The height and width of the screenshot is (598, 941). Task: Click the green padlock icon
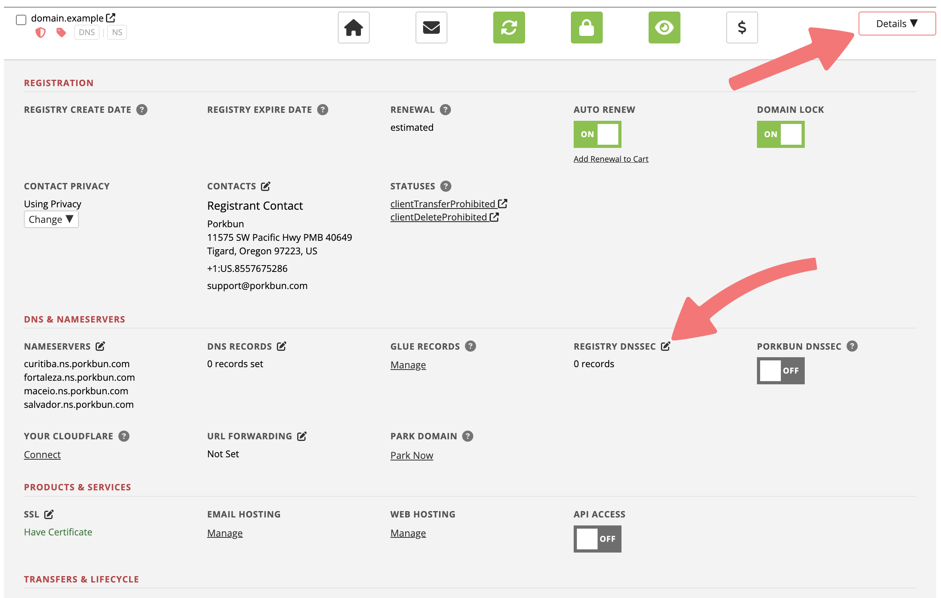(586, 28)
